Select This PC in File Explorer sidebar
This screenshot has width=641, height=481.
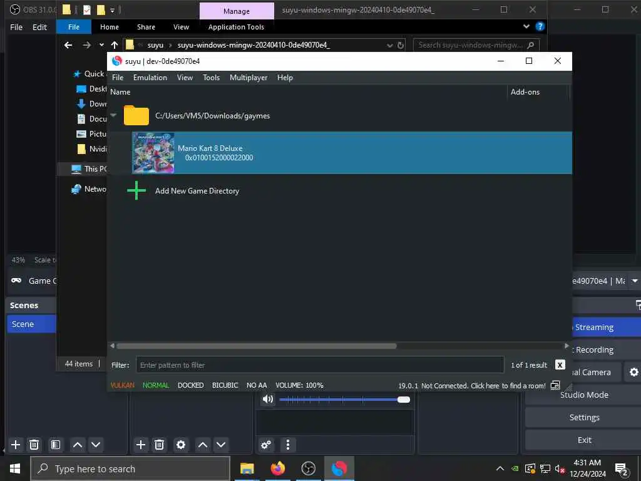[x=89, y=169]
